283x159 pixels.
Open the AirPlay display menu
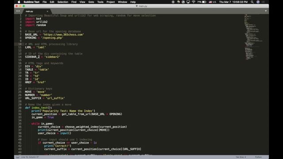pyautogui.click(x=188, y=2)
